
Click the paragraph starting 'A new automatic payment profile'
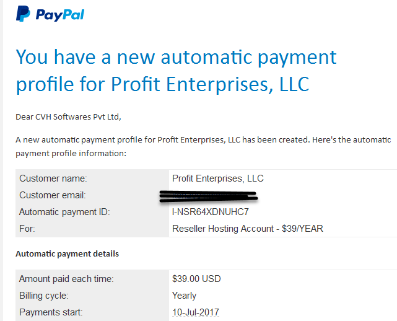[203, 146]
